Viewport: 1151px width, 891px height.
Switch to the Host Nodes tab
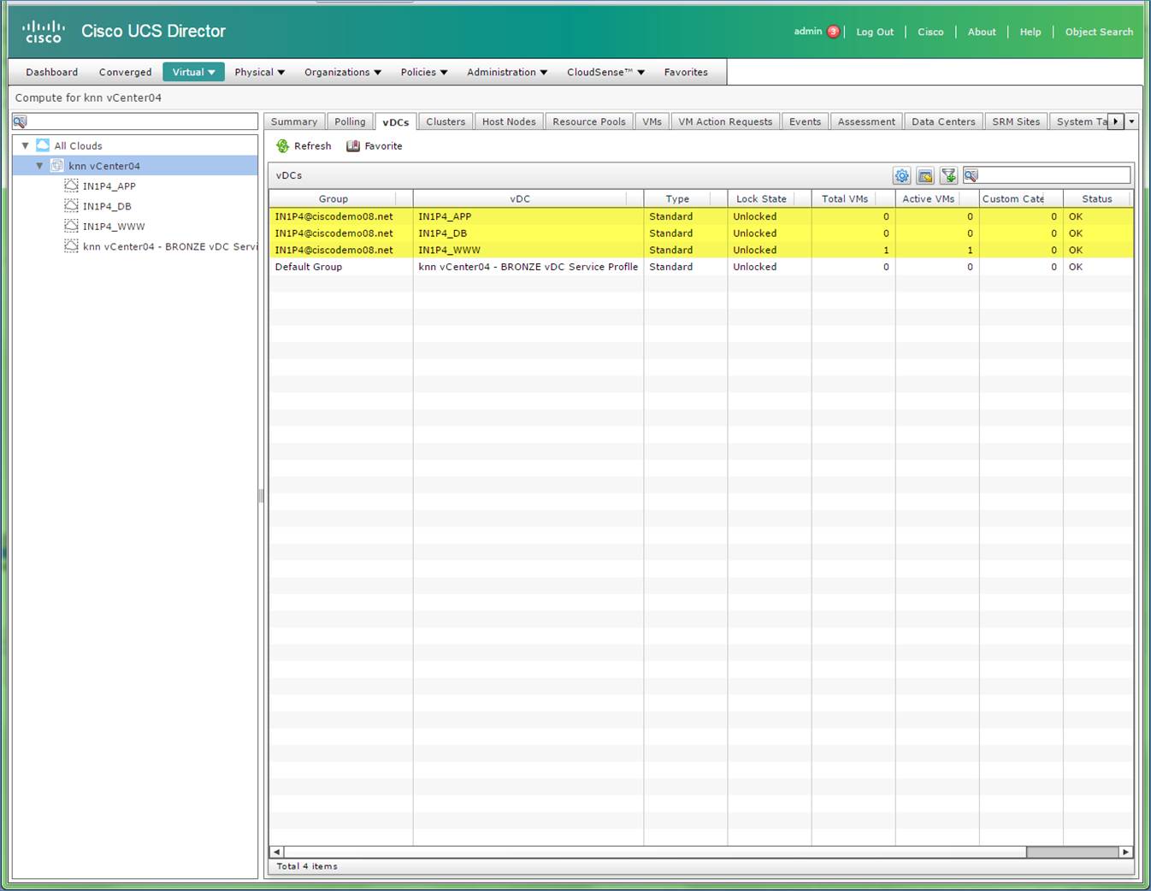point(509,121)
